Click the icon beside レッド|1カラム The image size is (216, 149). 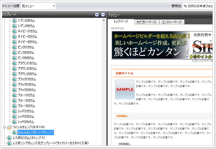(14, 111)
